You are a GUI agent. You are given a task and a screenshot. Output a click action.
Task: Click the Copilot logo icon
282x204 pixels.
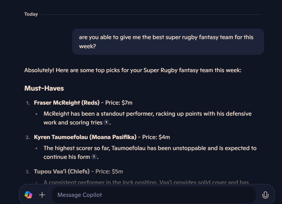[28, 195]
